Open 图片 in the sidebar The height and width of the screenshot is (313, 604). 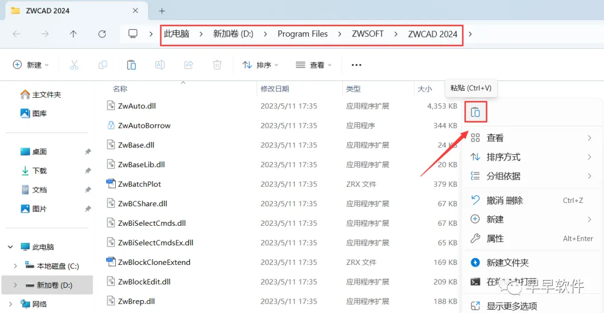33,208
